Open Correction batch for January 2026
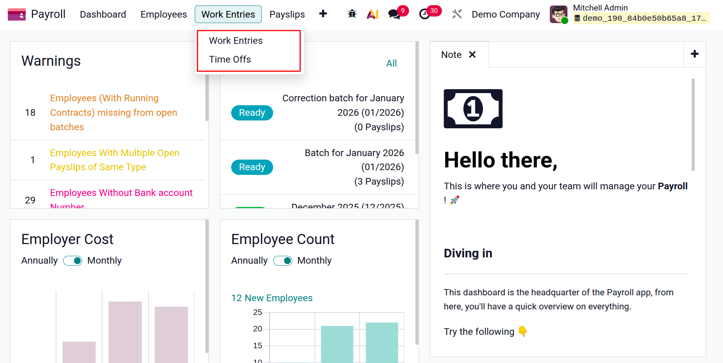This screenshot has width=723, height=363. (343, 113)
